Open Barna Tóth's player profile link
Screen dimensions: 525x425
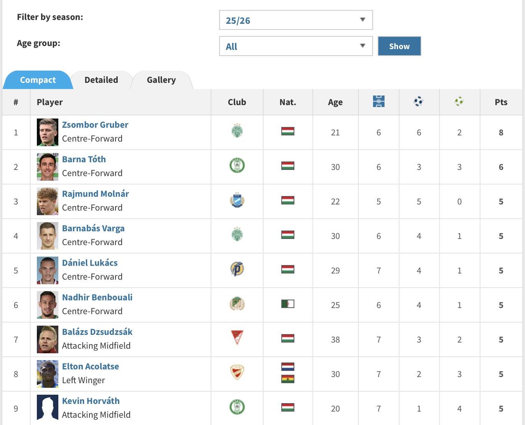84,159
